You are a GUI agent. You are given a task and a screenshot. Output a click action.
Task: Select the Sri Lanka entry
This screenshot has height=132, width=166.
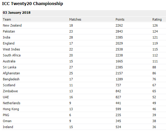pyautogui.click(x=10, y=67)
